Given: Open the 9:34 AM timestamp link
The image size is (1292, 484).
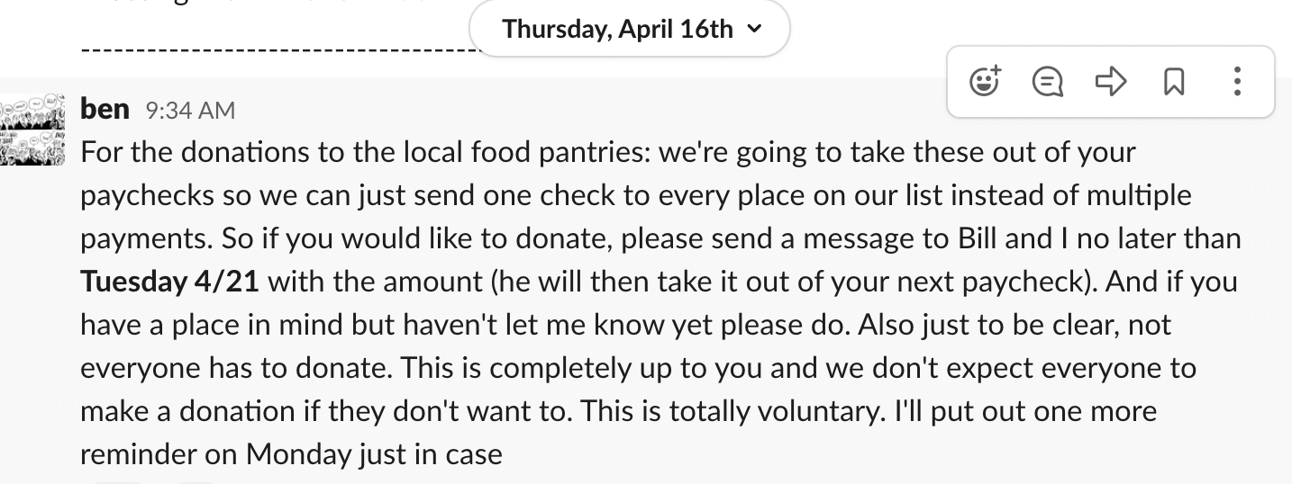Looking at the screenshot, I should [190, 111].
